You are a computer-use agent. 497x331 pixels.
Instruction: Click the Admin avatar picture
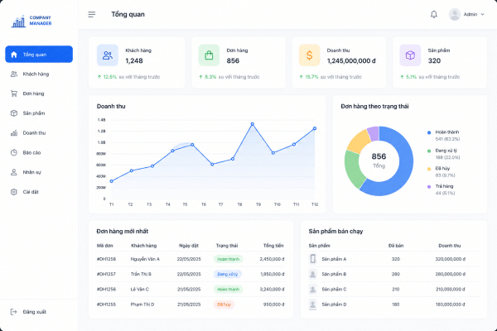click(x=455, y=14)
